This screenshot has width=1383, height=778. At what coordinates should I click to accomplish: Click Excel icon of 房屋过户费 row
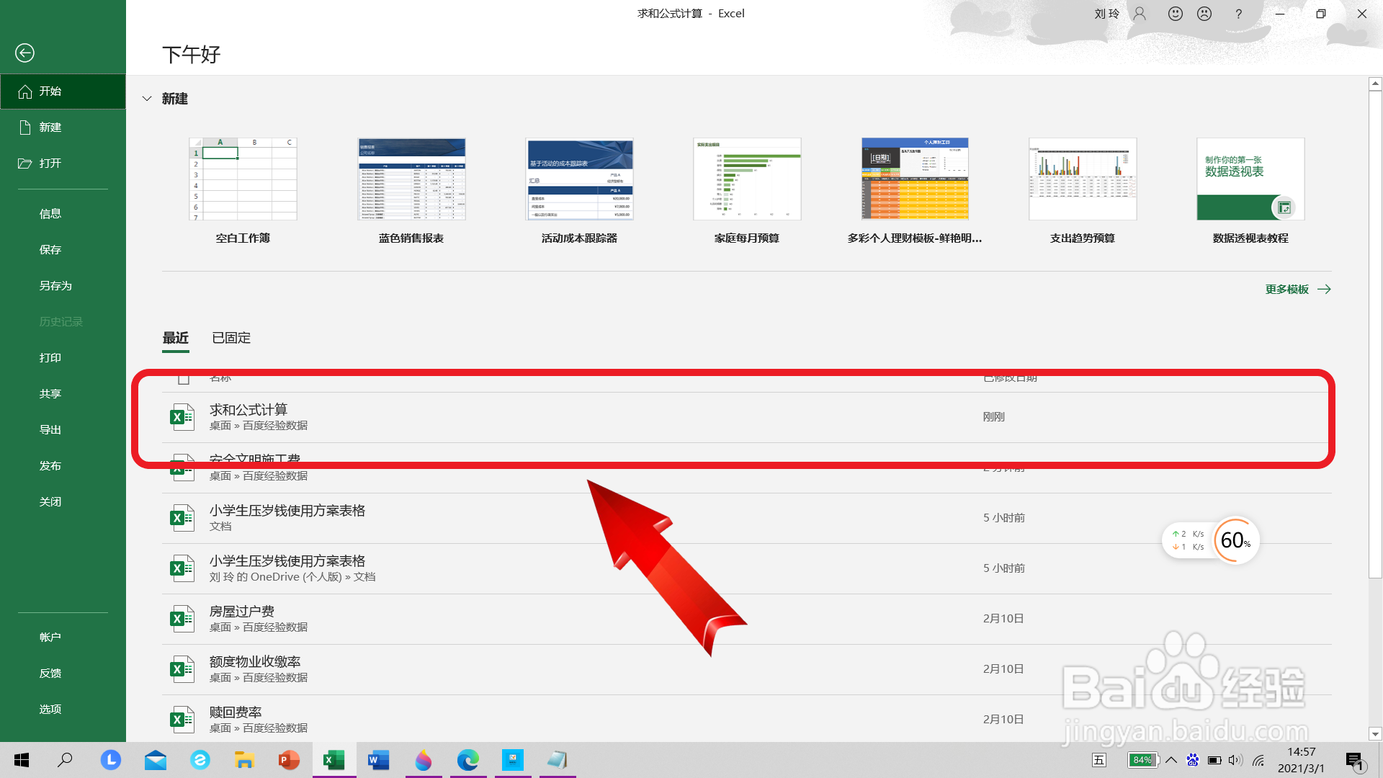[182, 619]
